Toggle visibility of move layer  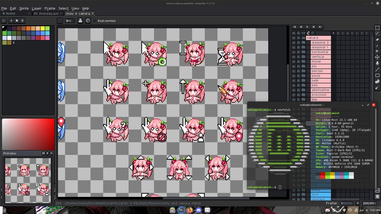pos(294,62)
